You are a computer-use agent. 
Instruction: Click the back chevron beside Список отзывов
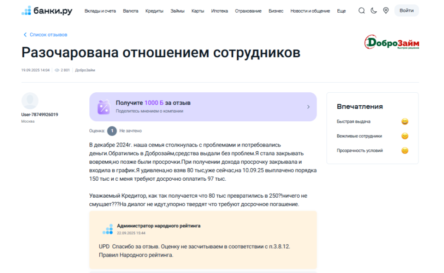25,35
